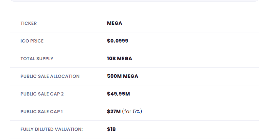Select the 10B figure in total supply
This screenshot has width=266, height=140.
[x=111, y=59]
